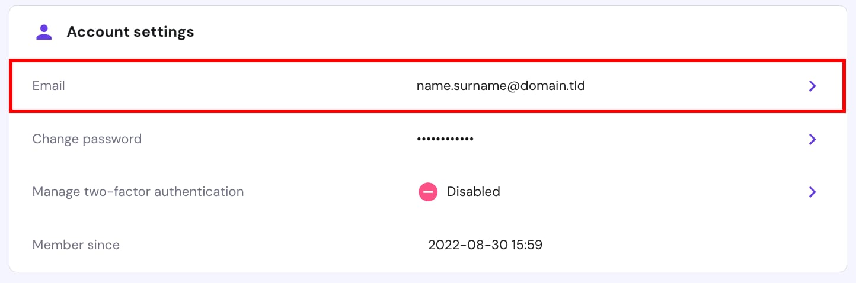Open two-factor authentication via its chevron
The height and width of the screenshot is (283, 856).
[x=812, y=192]
